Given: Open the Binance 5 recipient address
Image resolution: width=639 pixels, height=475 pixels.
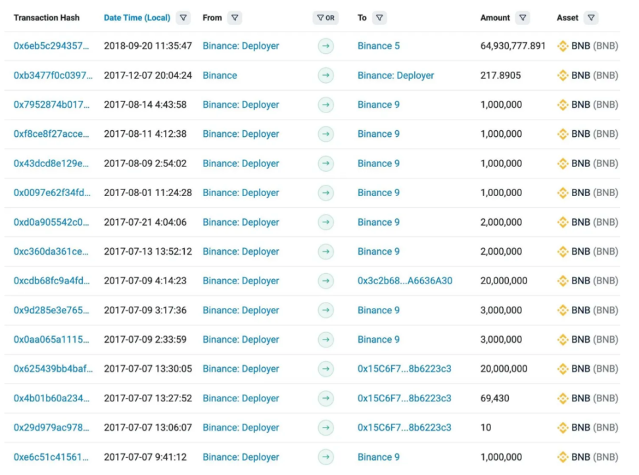Looking at the screenshot, I should [379, 46].
